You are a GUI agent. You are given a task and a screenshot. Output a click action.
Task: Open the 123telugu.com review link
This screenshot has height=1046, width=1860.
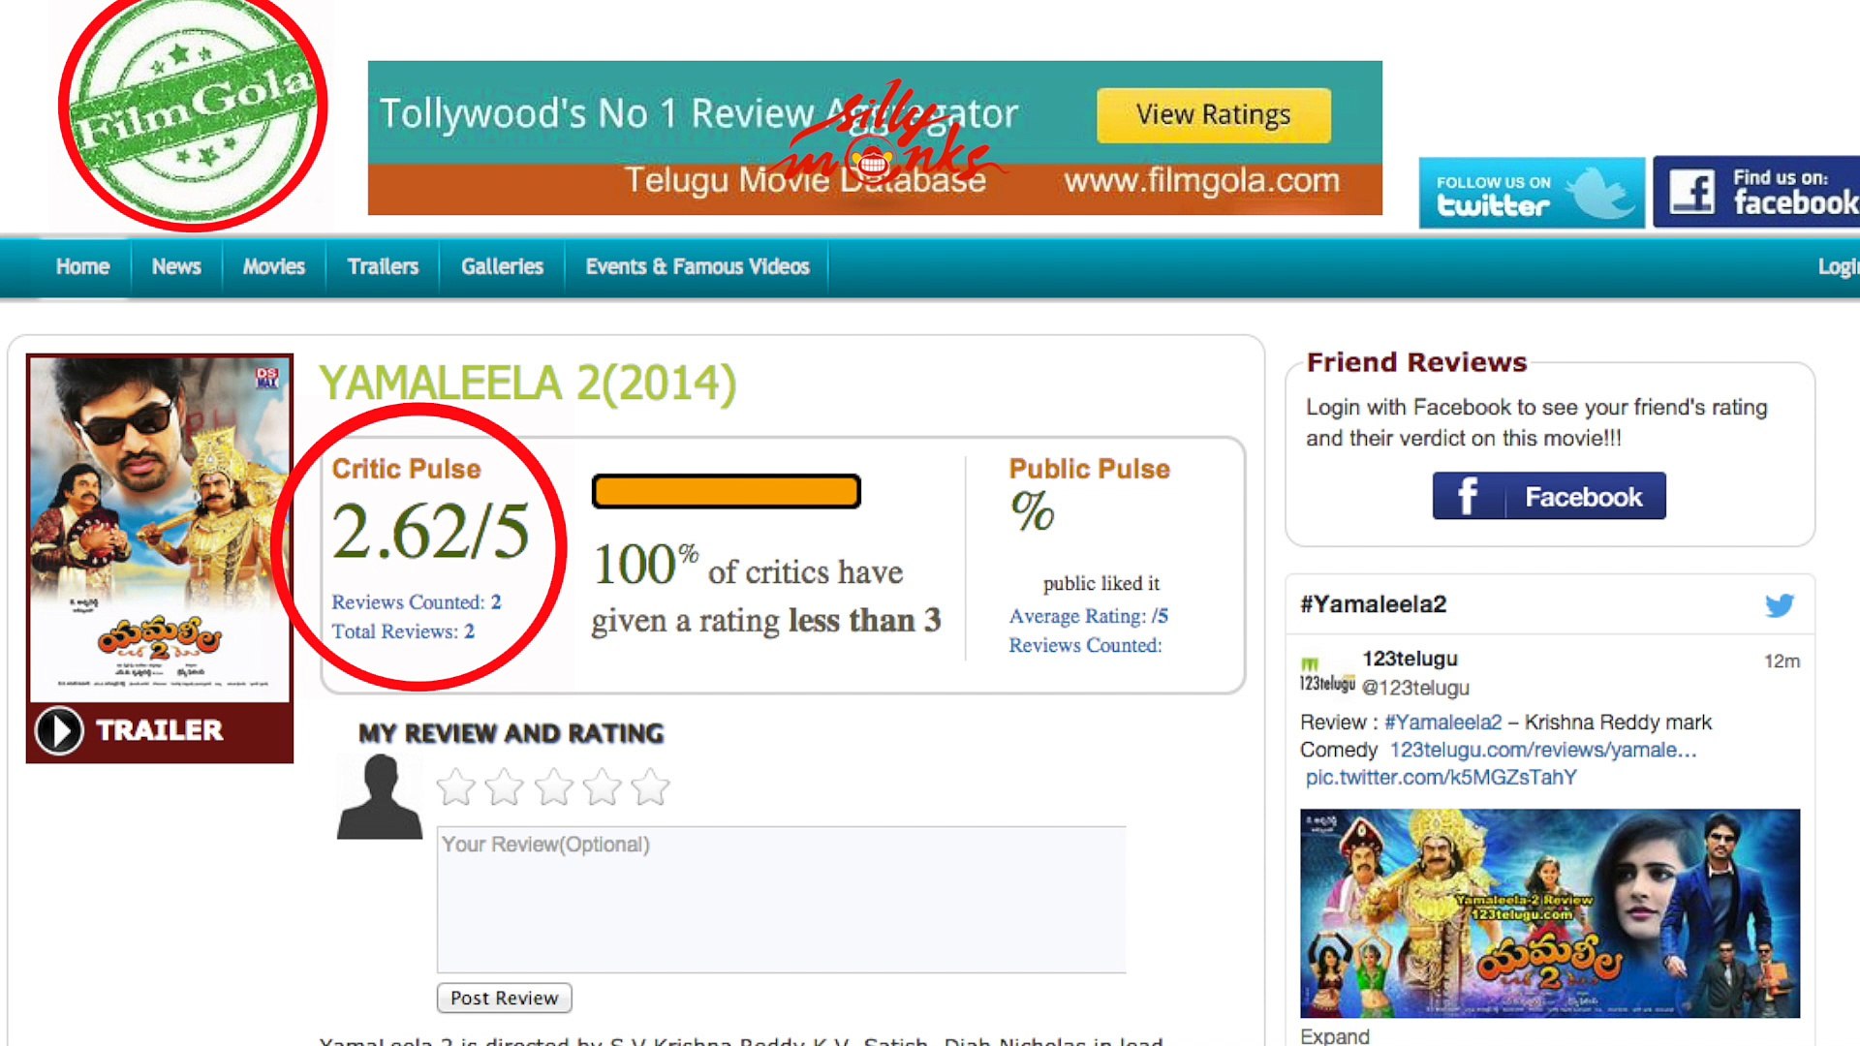click(x=1542, y=750)
